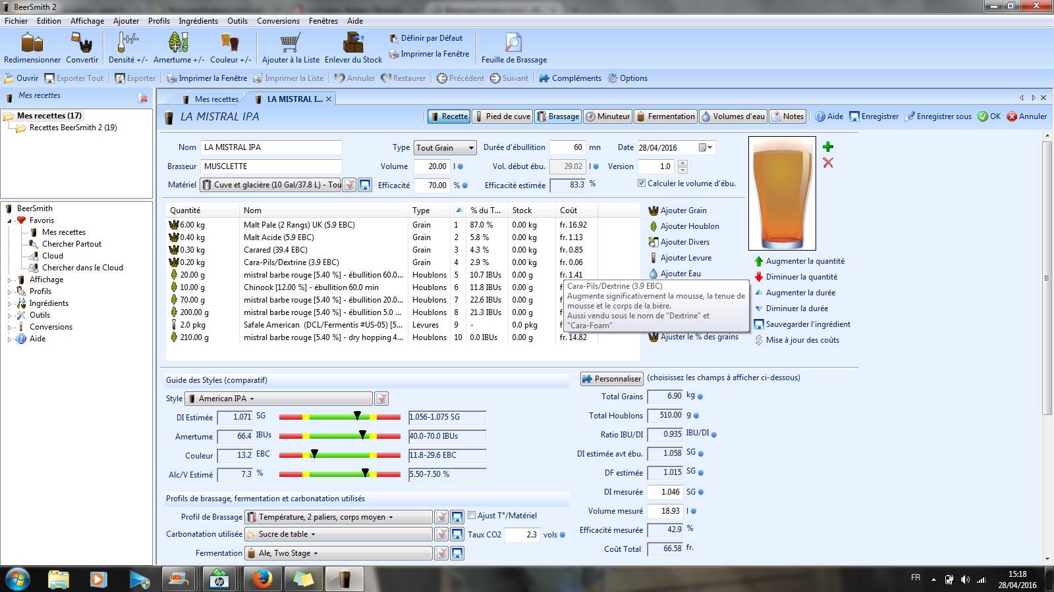Open the Options settings
Image resolution: width=1054 pixels, height=592 pixels.
point(627,78)
